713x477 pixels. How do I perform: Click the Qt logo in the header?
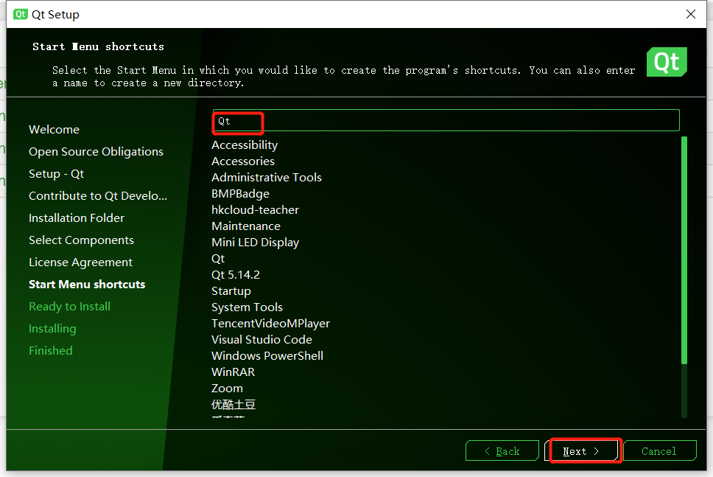coord(667,62)
